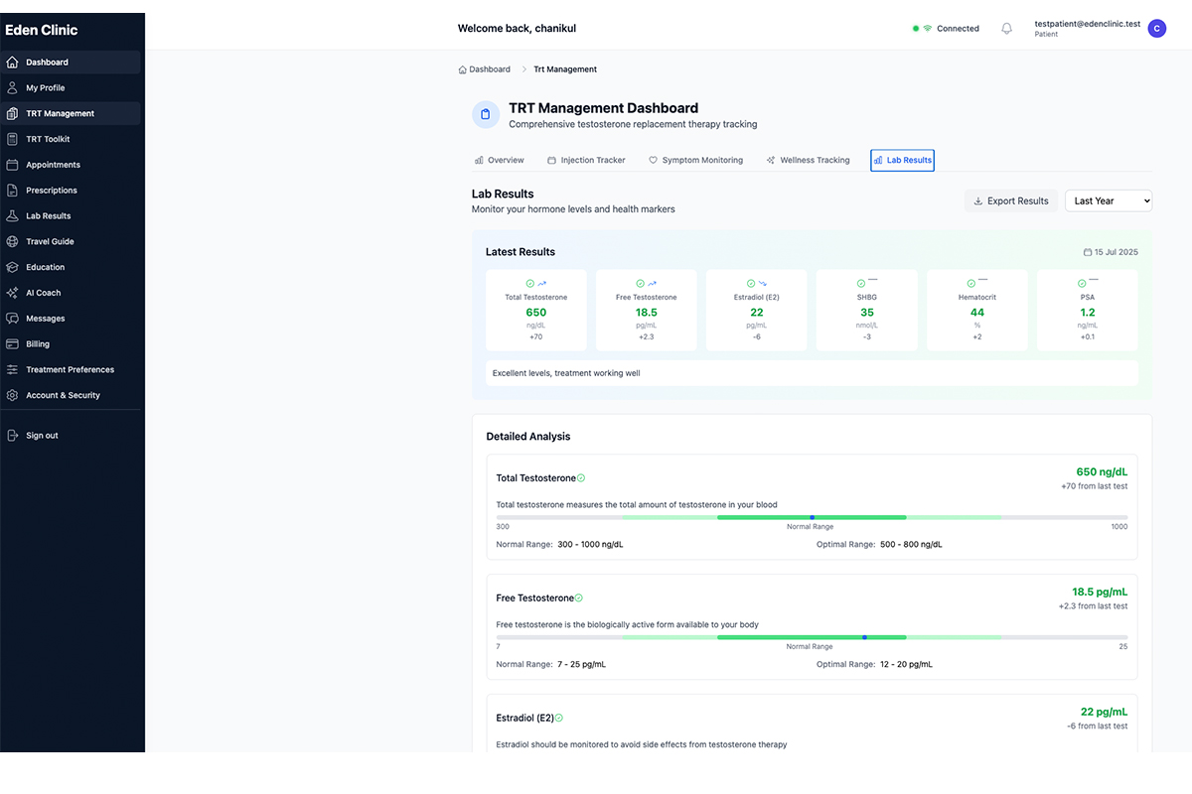Click the notification bell icon in header
Viewport: 1192px width, 794px height.
tap(1006, 29)
